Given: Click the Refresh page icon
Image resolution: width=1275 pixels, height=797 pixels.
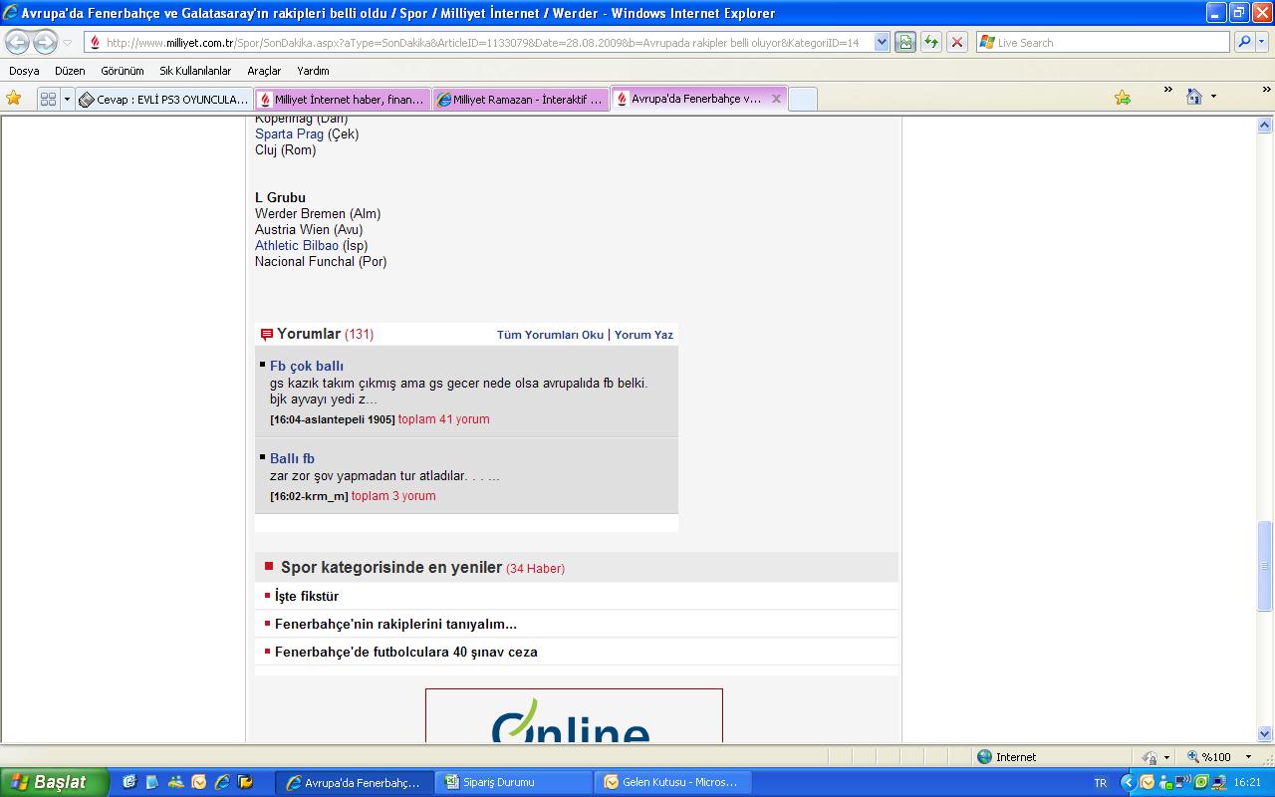Looking at the screenshot, I should pos(931,42).
